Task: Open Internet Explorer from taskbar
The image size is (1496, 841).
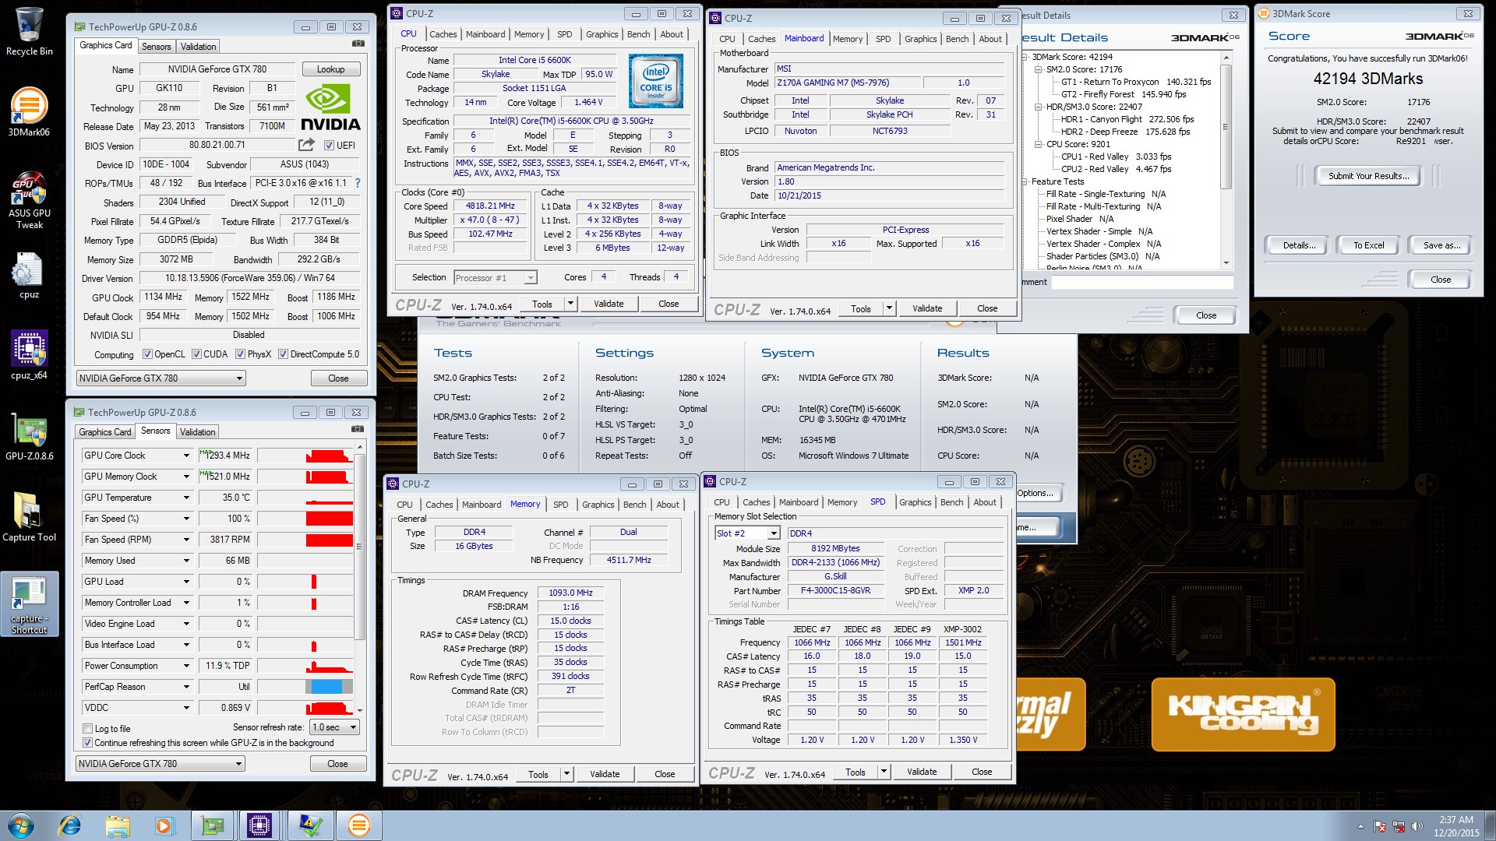Action: click(x=70, y=825)
